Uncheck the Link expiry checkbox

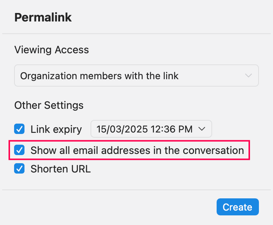pos(19,129)
